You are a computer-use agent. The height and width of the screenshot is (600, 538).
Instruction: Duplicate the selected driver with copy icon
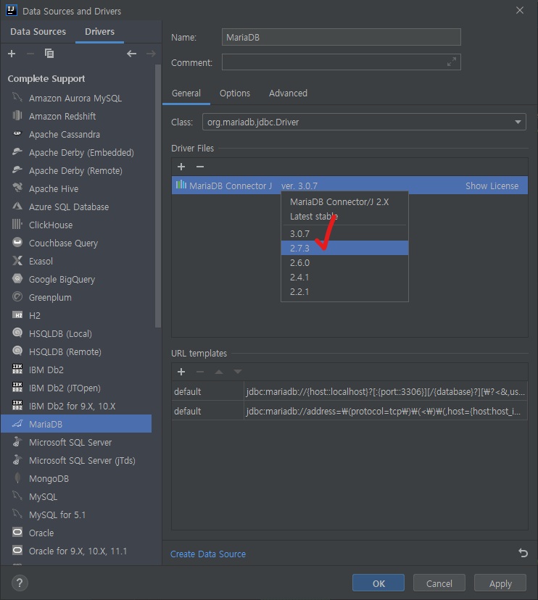tap(49, 54)
